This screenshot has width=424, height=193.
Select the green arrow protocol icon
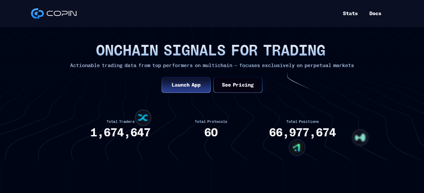click(297, 148)
